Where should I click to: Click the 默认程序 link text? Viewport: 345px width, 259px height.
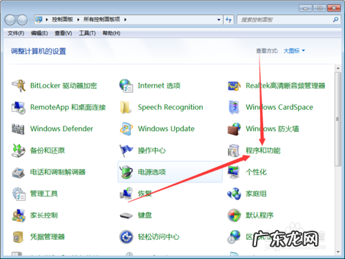click(x=259, y=215)
